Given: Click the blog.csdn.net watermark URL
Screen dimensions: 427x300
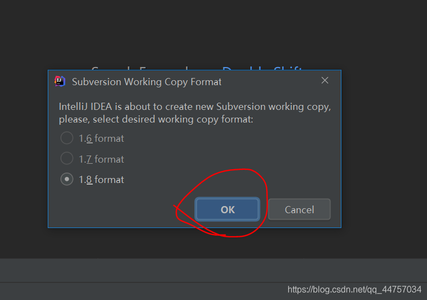Looking at the screenshot, I should pos(355,290).
